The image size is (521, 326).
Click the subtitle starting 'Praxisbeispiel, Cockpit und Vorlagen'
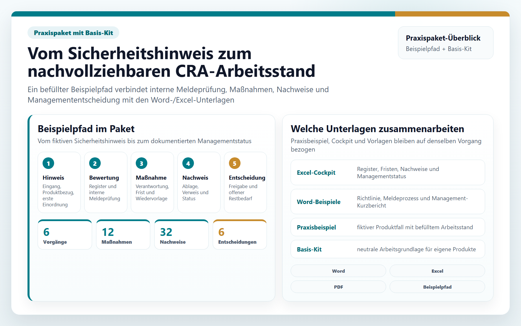tap(386, 145)
